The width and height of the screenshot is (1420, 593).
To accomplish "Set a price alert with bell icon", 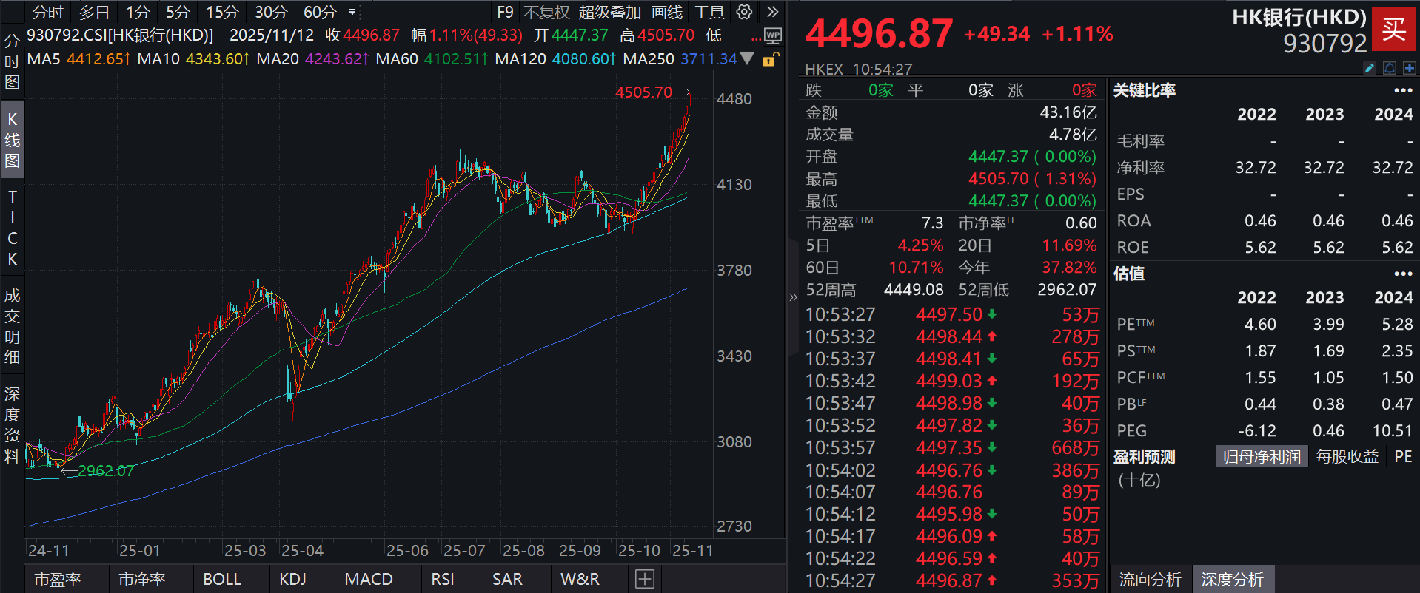I will [1390, 68].
